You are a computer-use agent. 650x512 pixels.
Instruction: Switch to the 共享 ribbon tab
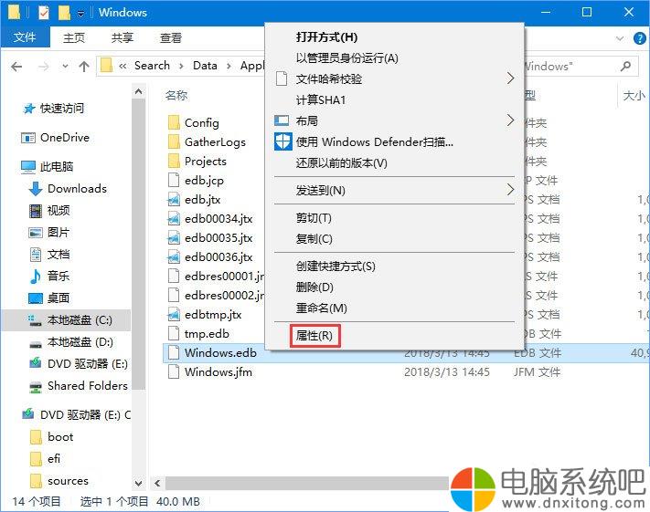pyautogui.click(x=122, y=37)
